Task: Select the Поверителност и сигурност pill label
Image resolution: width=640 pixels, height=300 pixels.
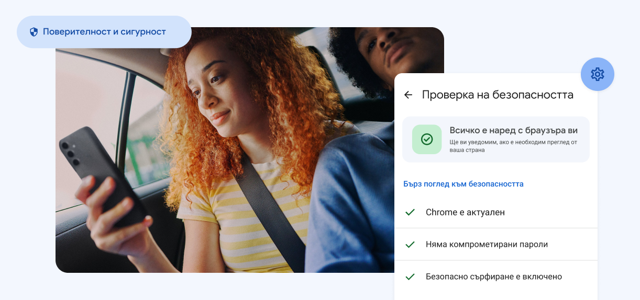Action: click(104, 32)
